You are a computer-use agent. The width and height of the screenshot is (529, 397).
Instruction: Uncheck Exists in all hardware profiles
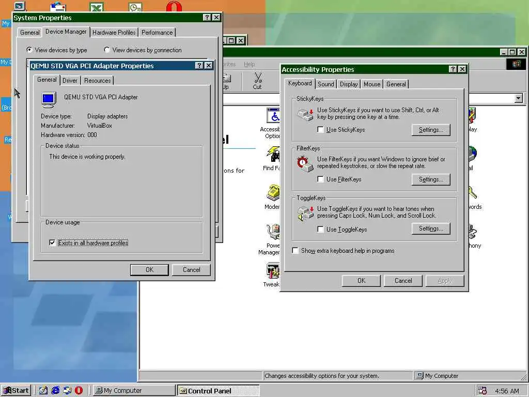click(52, 243)
